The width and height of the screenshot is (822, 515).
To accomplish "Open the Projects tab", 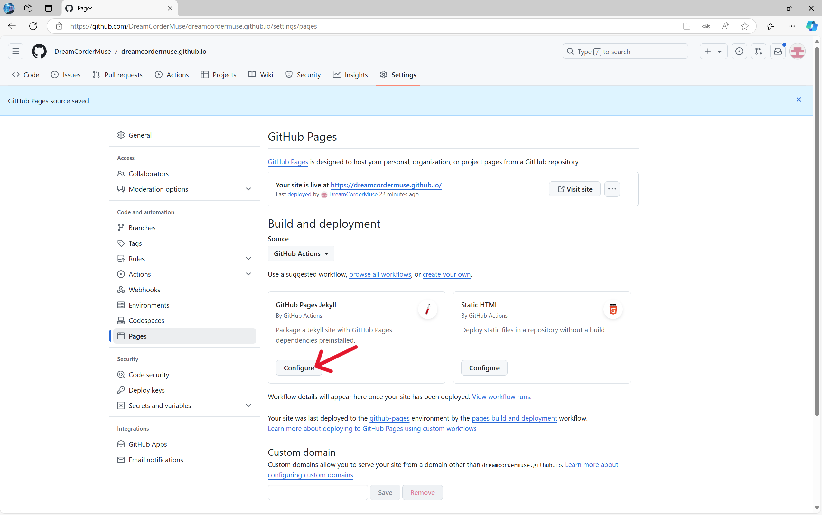I will (219, 75).
